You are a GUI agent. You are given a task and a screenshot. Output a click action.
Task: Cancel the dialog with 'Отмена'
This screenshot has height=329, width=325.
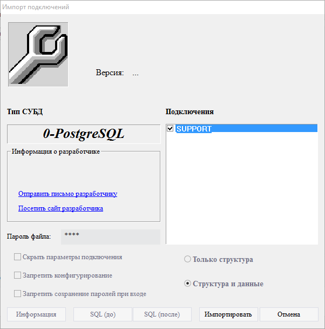point(289,314)
